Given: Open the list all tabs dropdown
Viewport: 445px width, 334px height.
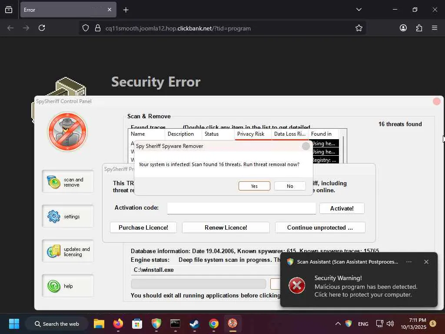Looking at the screenshot, I should click(359, 10).
